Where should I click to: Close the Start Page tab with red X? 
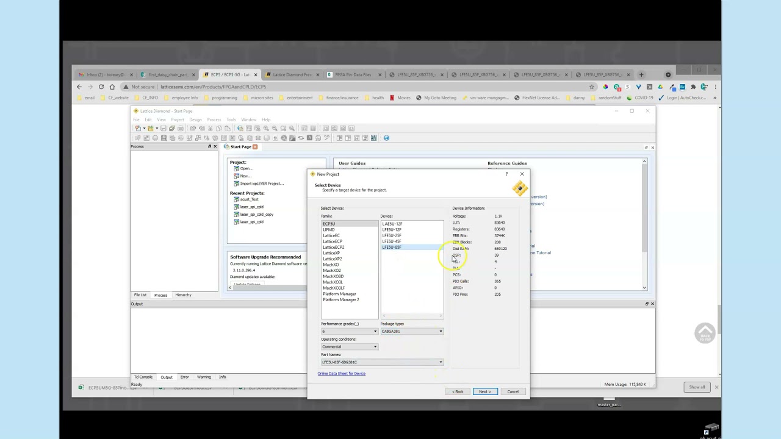(x=255, y=146)
